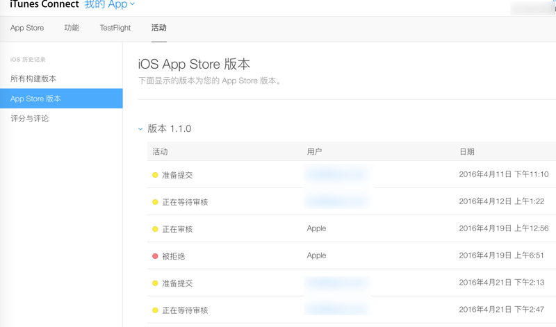Collapse the 版本 1.1.0 section
This screenshot has width=556, height=327.
click(x=140, y=129)
